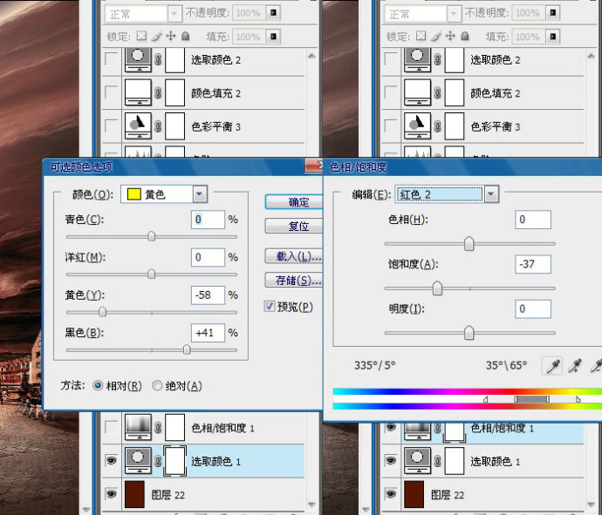
Task: Show 色相/饱和度 1 layer in left panel
Action: pyautogui.click(x=112, y=427)
